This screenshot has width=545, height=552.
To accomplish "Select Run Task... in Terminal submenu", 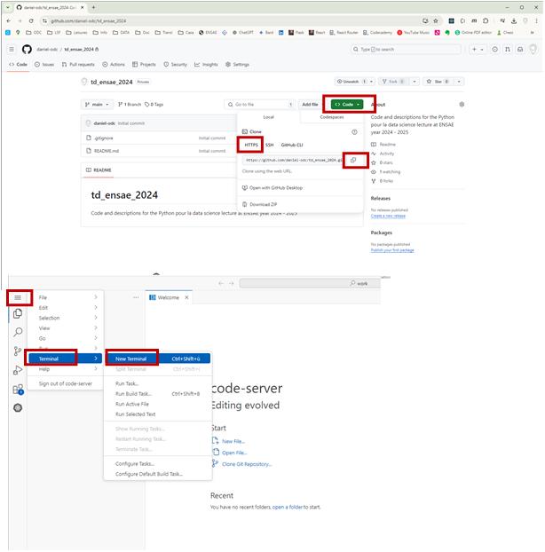I will point(158,383).
